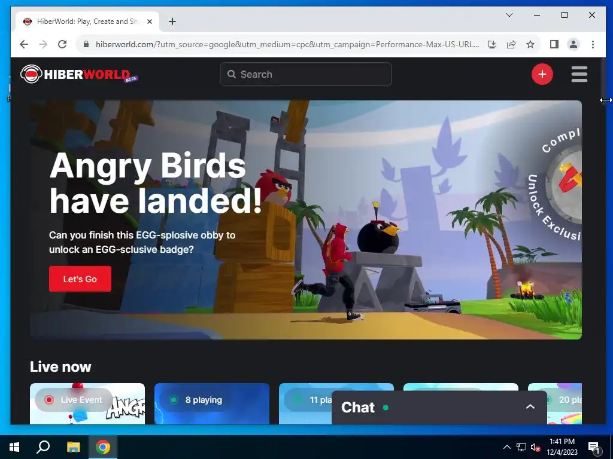Screen dimensions: 613x459
Task: Click the muted volume tray icon
Action: coord(536,447)
